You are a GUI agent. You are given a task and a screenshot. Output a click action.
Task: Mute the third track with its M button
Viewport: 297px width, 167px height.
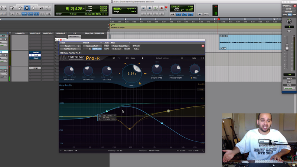5,71
